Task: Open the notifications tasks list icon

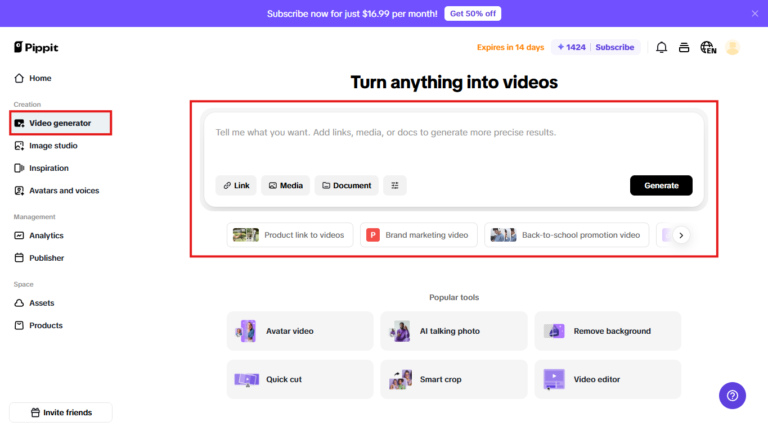Action: [x=684, y=47]
